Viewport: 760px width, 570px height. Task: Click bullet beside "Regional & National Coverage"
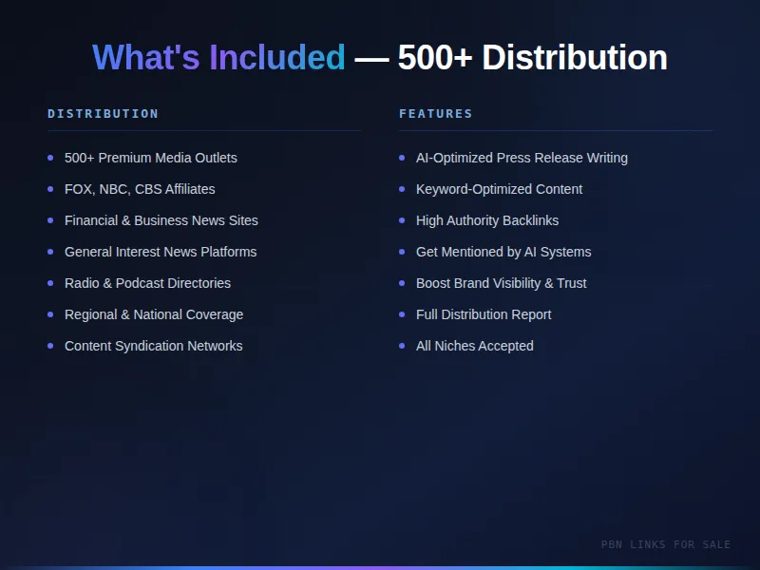point(50,314)
